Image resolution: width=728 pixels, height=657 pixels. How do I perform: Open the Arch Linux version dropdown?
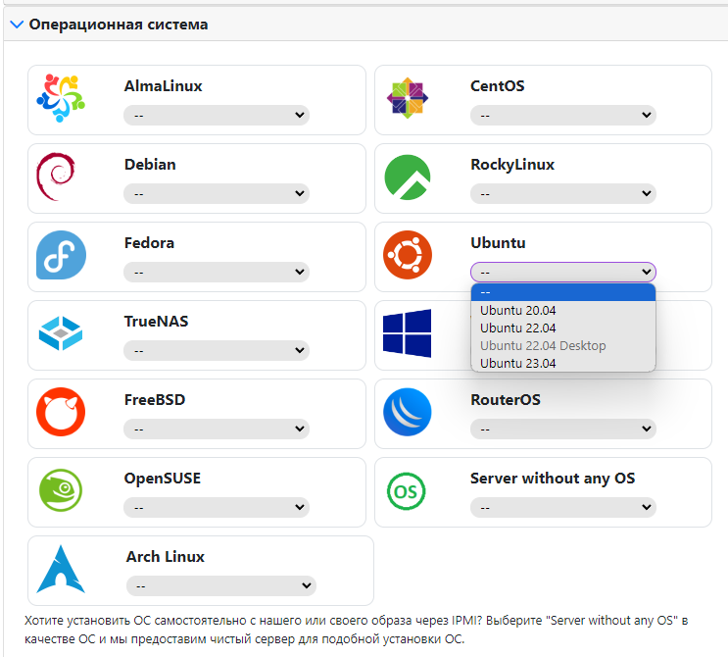click(221, 585)
